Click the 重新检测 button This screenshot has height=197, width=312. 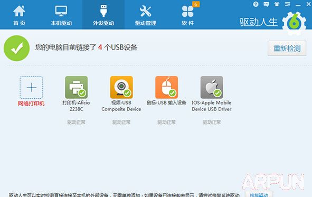point(287,48)
